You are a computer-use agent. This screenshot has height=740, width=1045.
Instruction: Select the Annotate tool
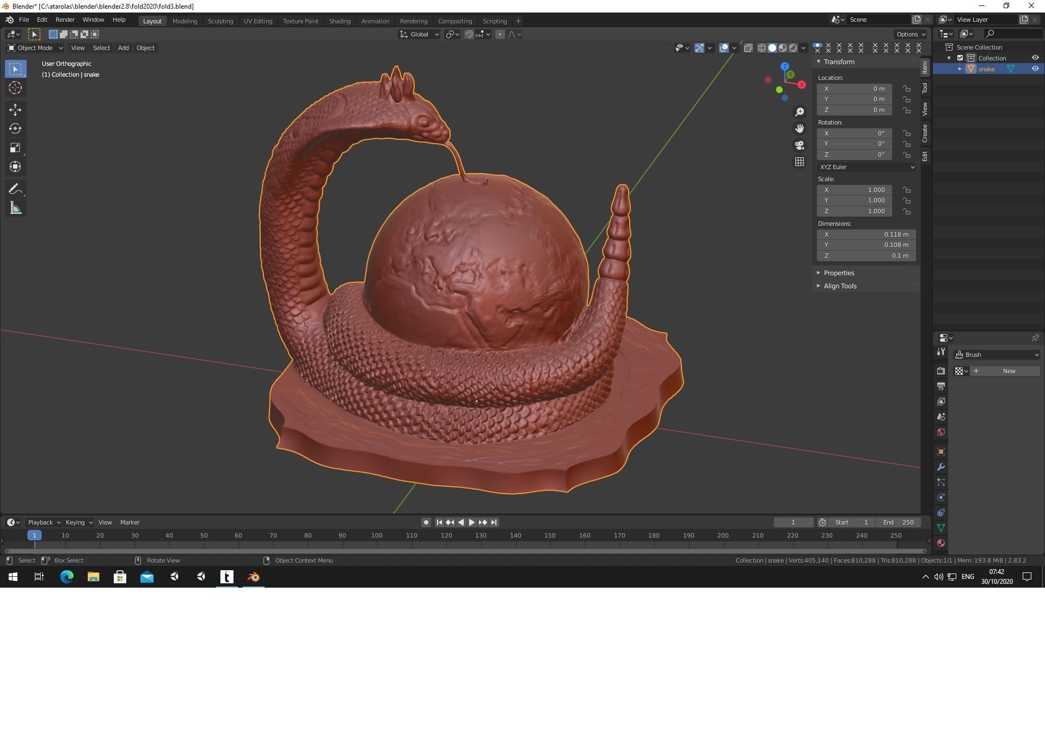(15, 189)
